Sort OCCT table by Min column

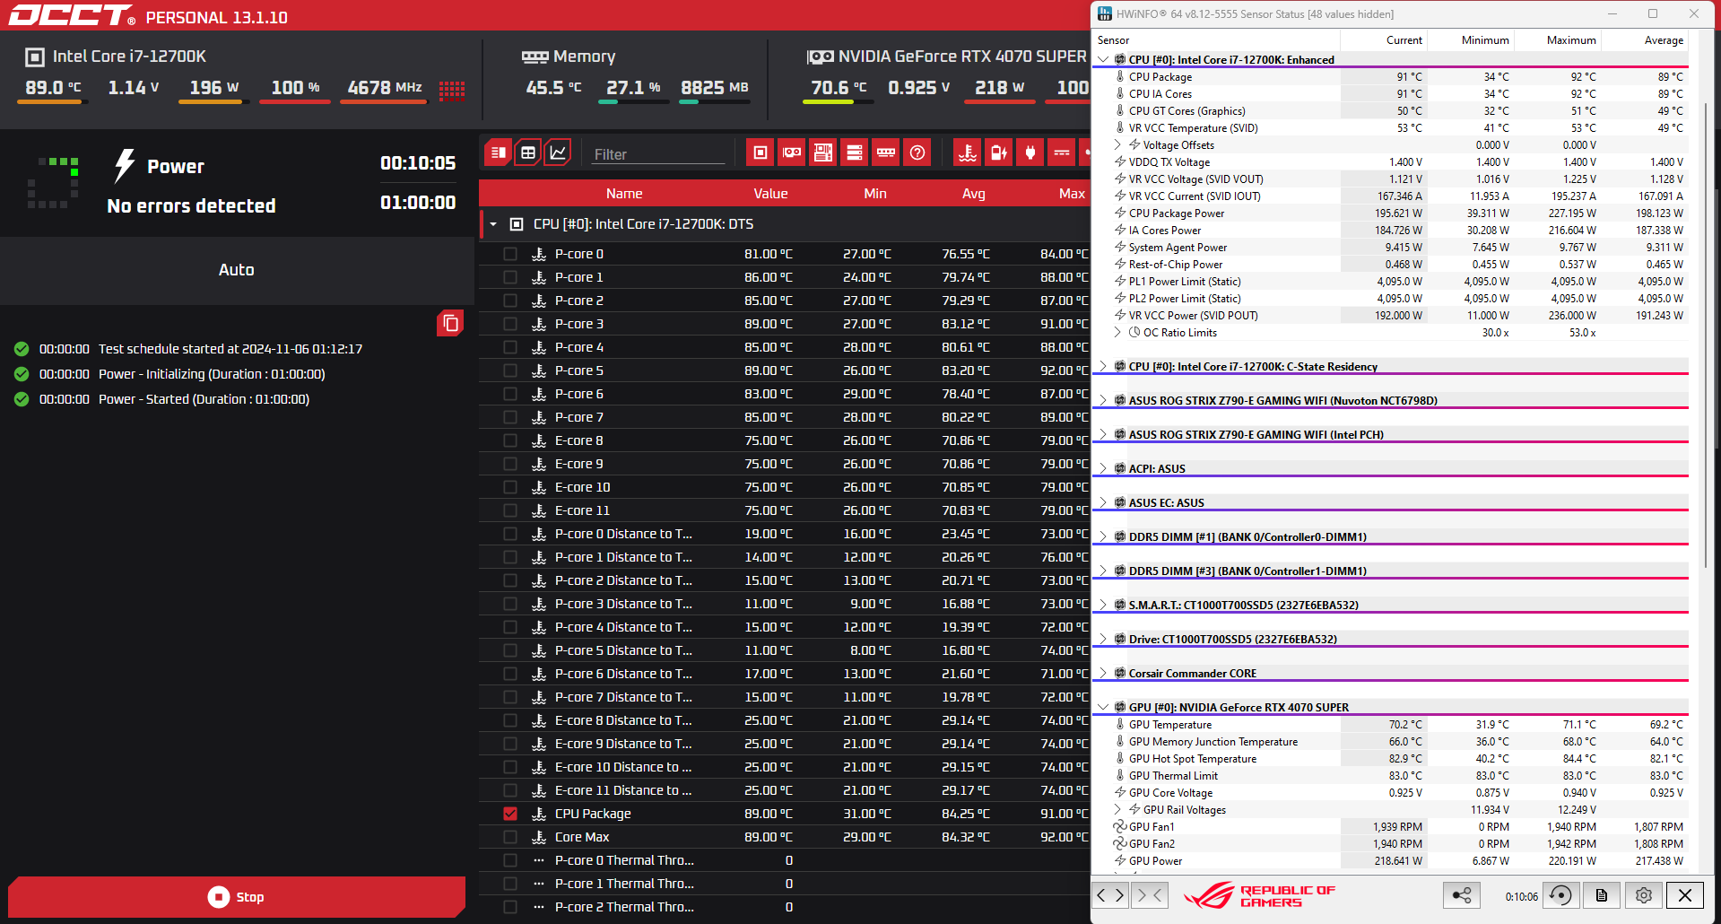875,193
